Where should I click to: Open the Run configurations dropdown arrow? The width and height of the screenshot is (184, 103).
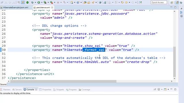click(x=42, y=3)
